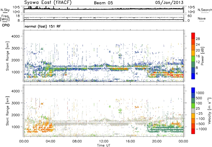Click the 'CPID' label

(x=6, y=25)
